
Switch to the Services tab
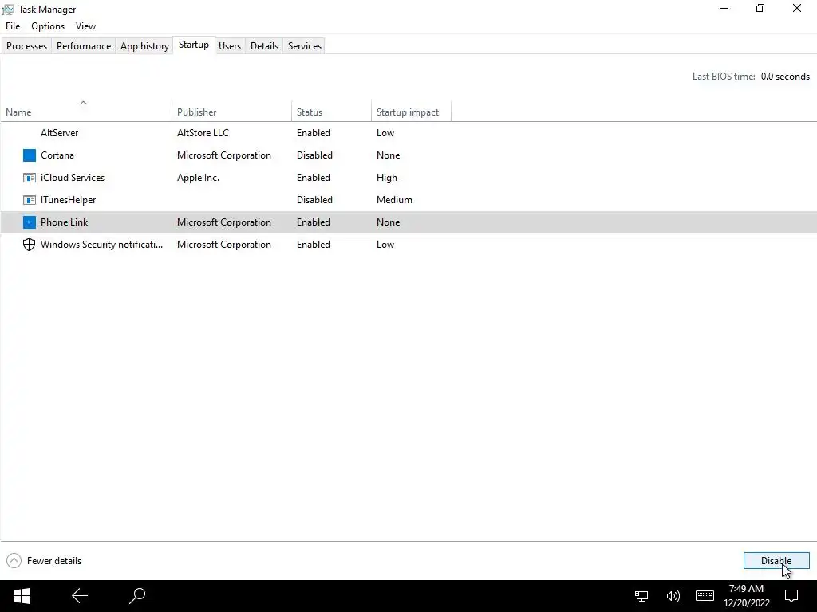(304, 45)
